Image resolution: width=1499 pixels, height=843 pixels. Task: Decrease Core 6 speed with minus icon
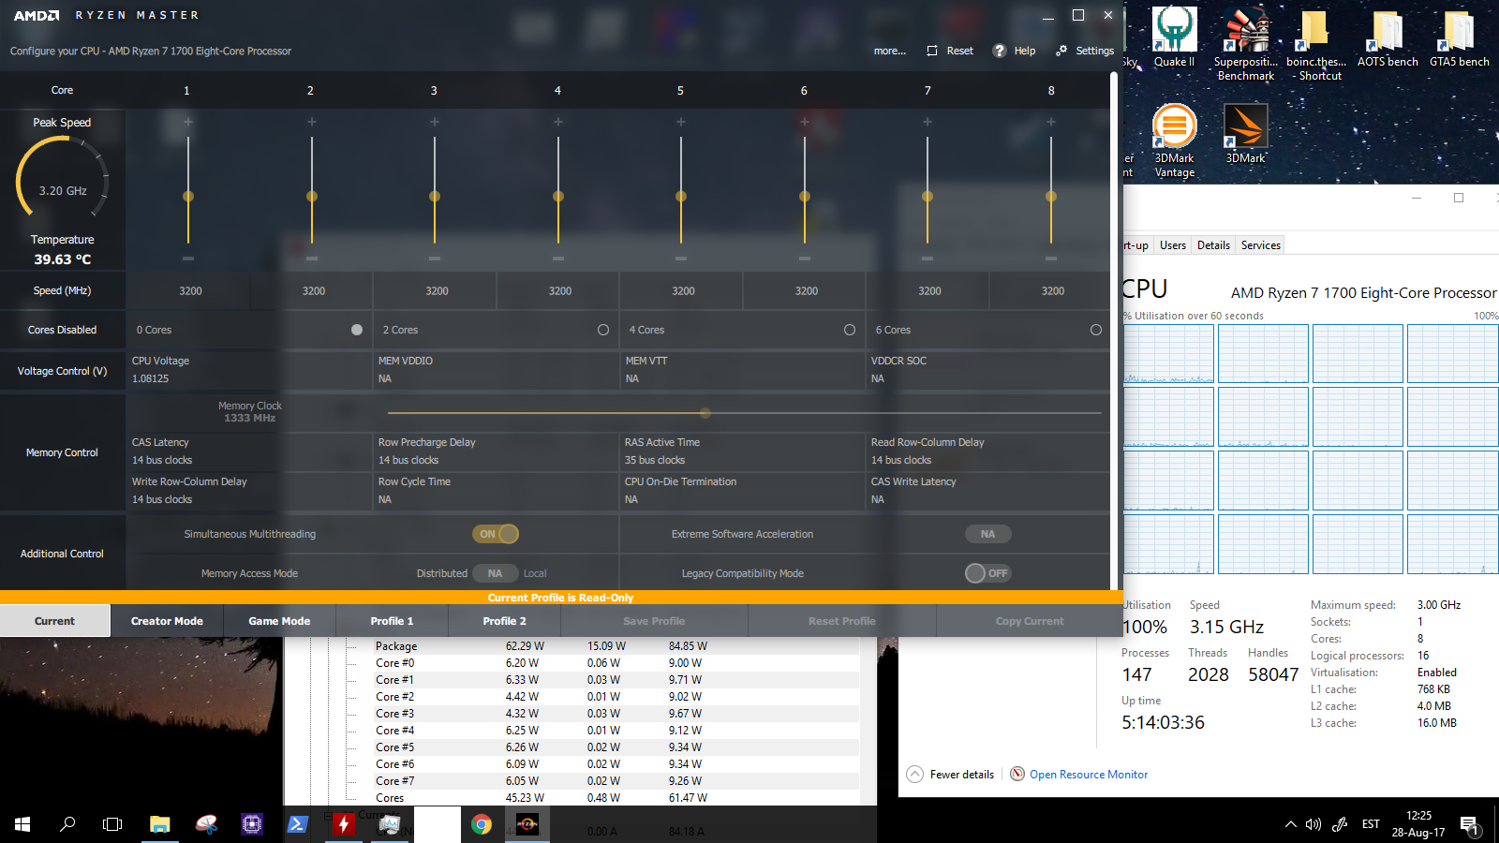coord(805,258)
